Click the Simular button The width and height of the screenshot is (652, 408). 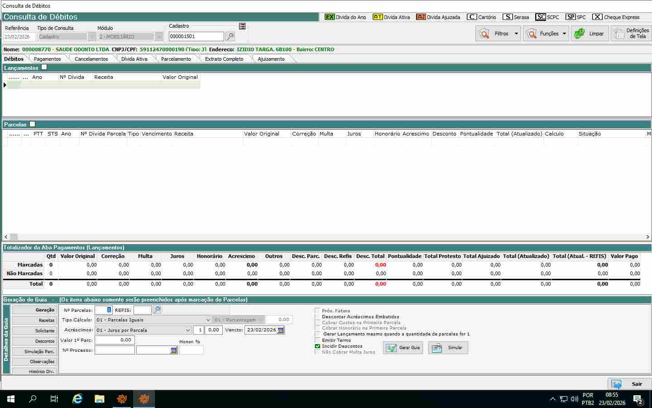coord(448,348)
